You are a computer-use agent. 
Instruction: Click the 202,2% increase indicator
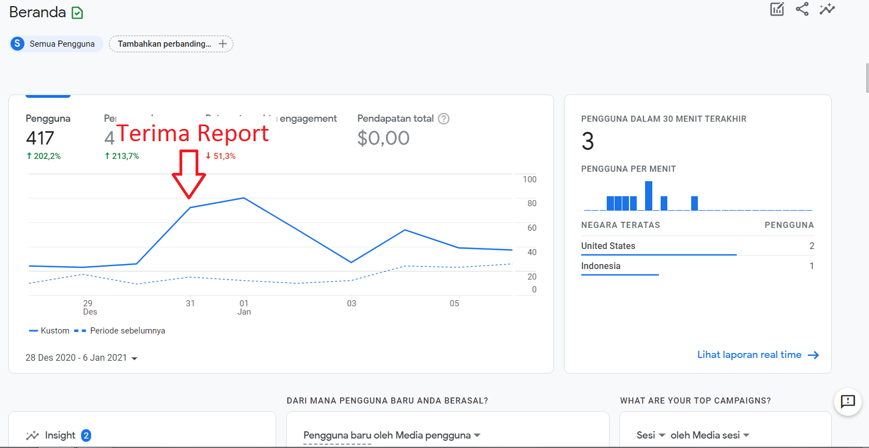click(x=43, y=156)
